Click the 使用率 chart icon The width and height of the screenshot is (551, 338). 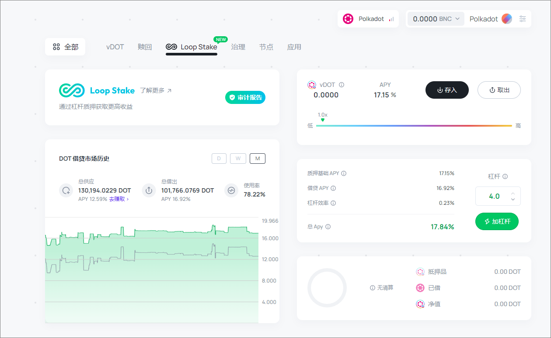(231, 190)
